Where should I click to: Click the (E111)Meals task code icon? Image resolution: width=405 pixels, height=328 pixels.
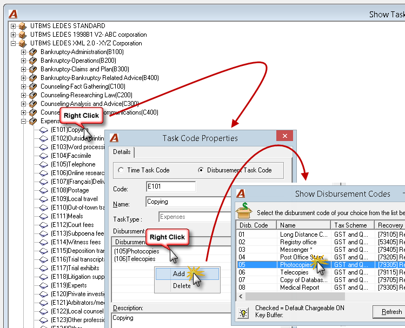point(44,216)
